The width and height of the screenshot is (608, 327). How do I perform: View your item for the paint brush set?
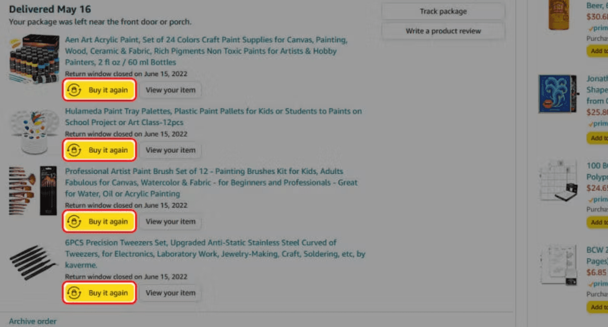coord(170,222)
